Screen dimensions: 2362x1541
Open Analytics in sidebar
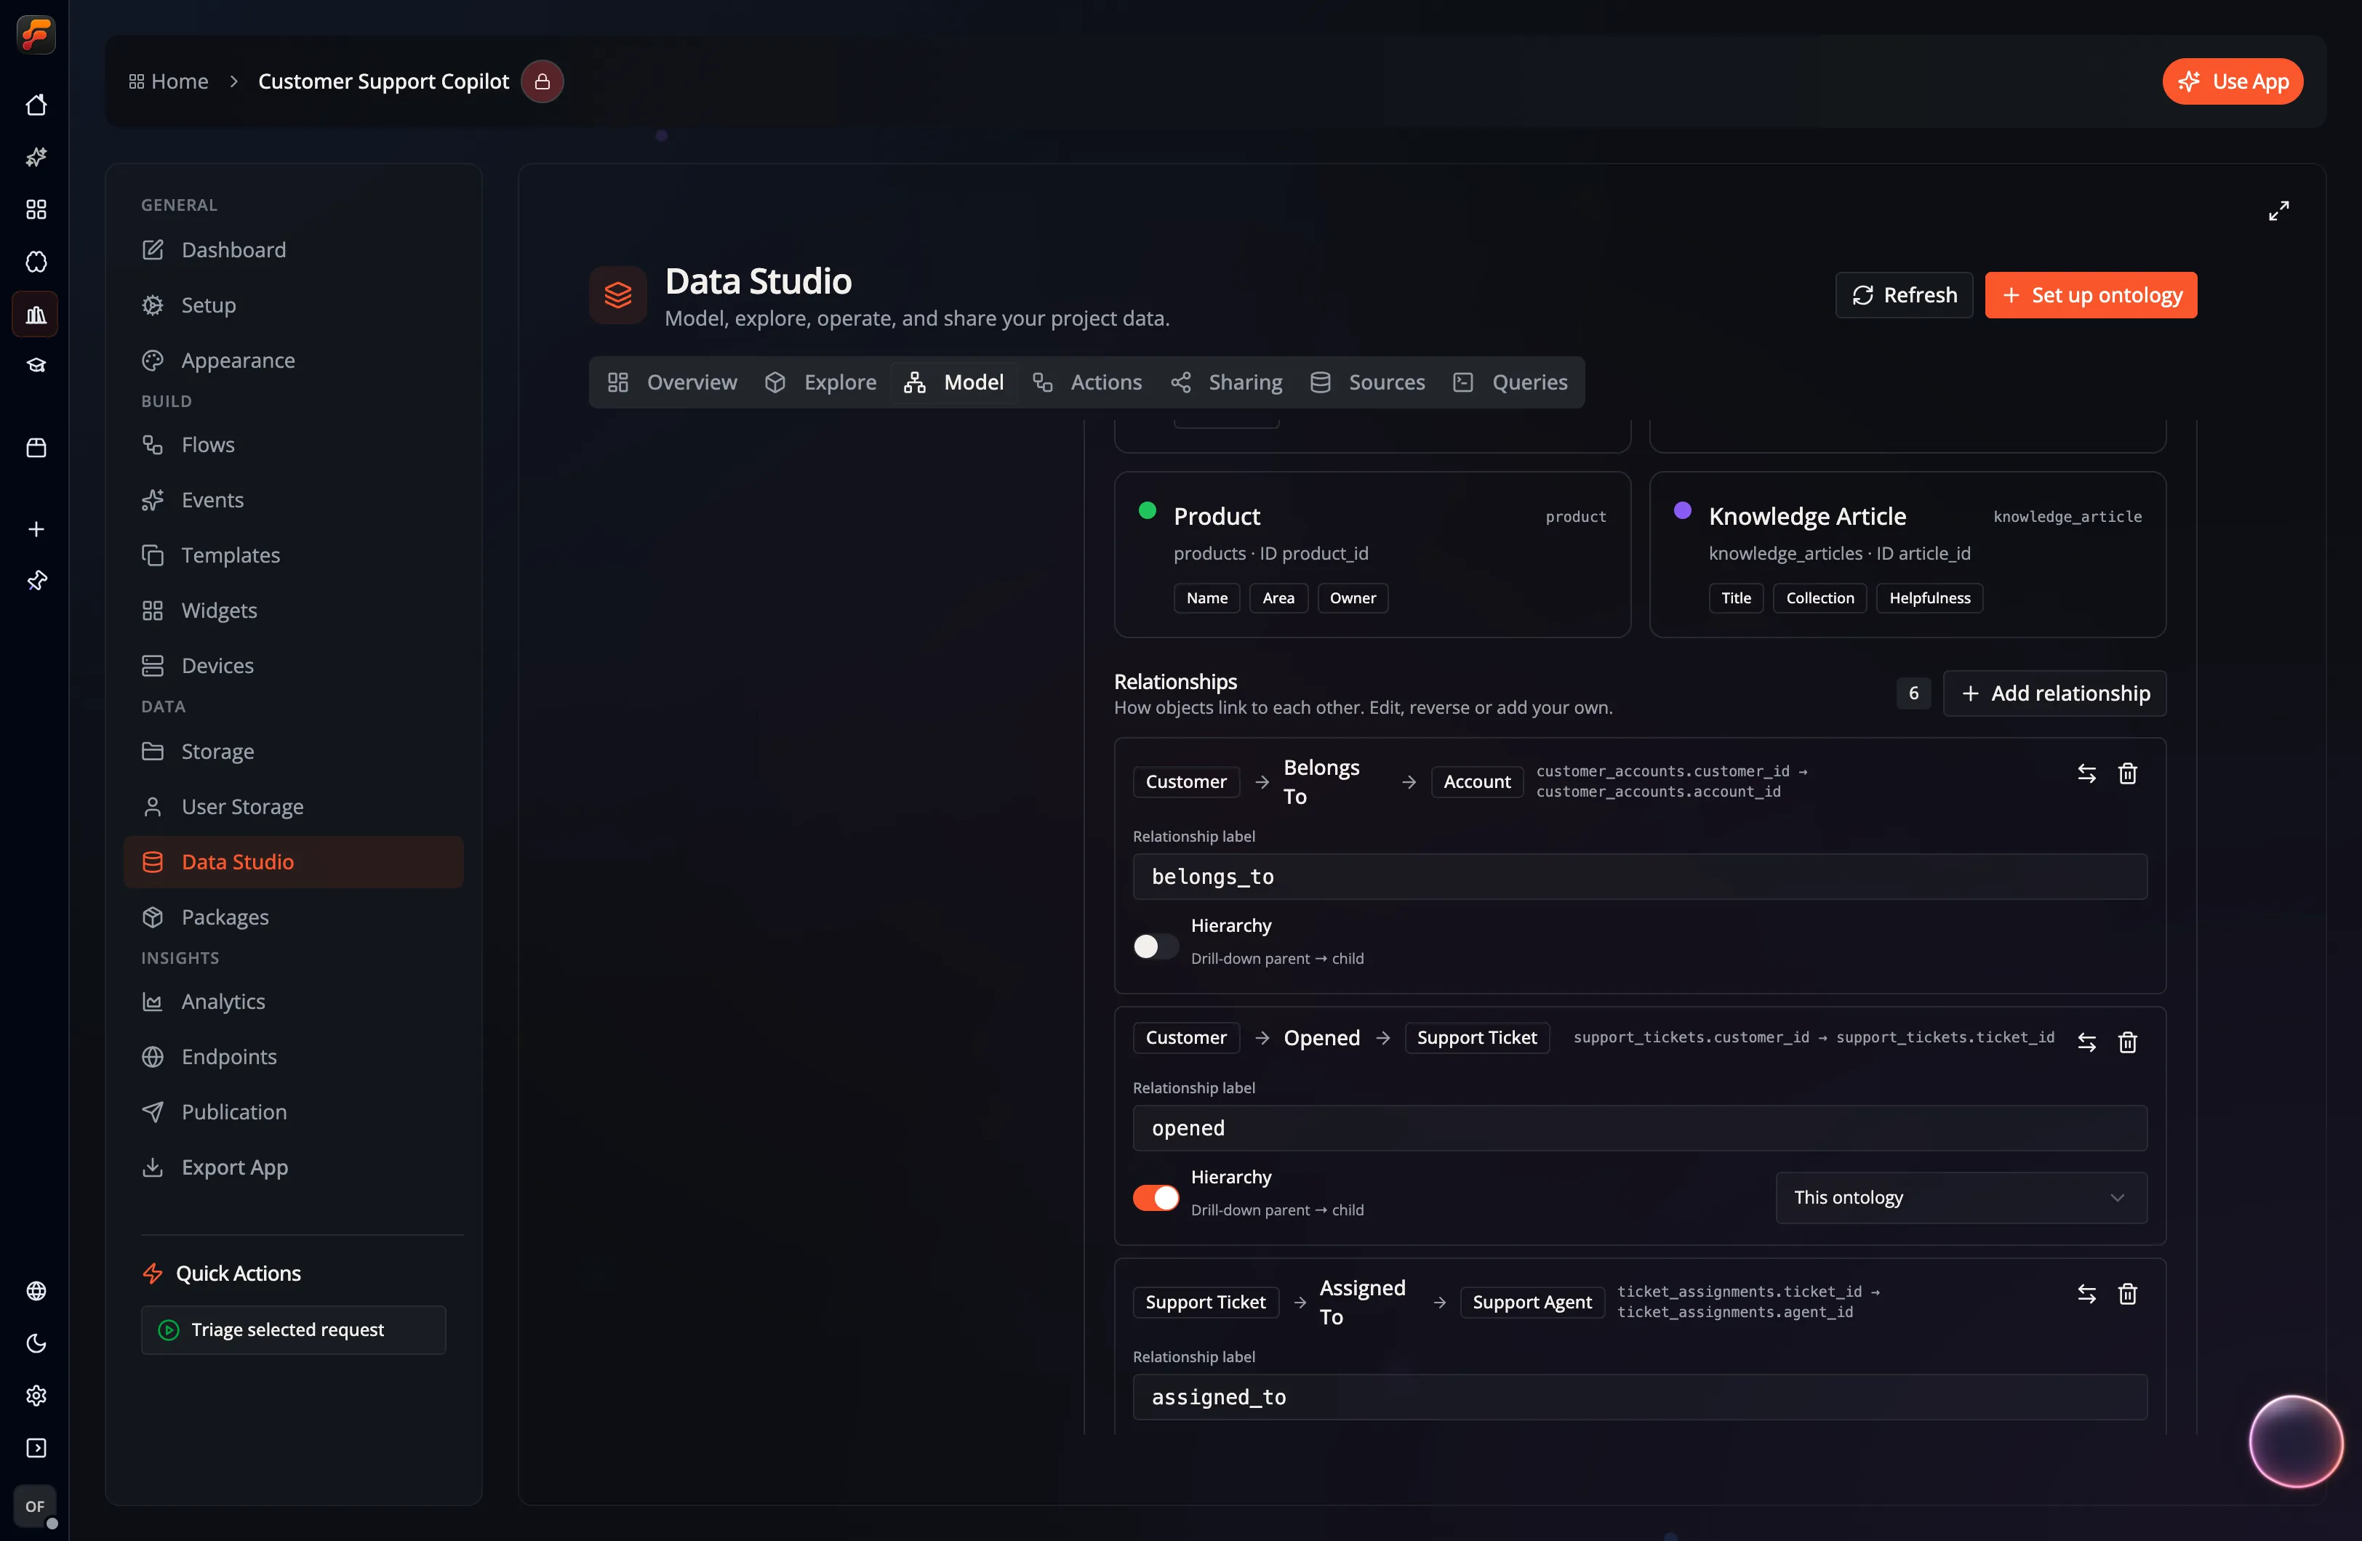click(x=293, y=1001)
